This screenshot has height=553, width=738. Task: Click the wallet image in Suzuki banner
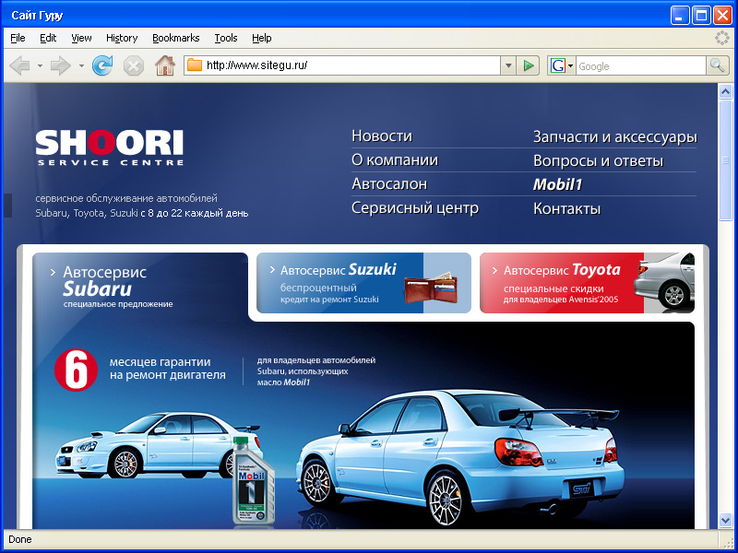pyautogui.click(x=431, y=286)
